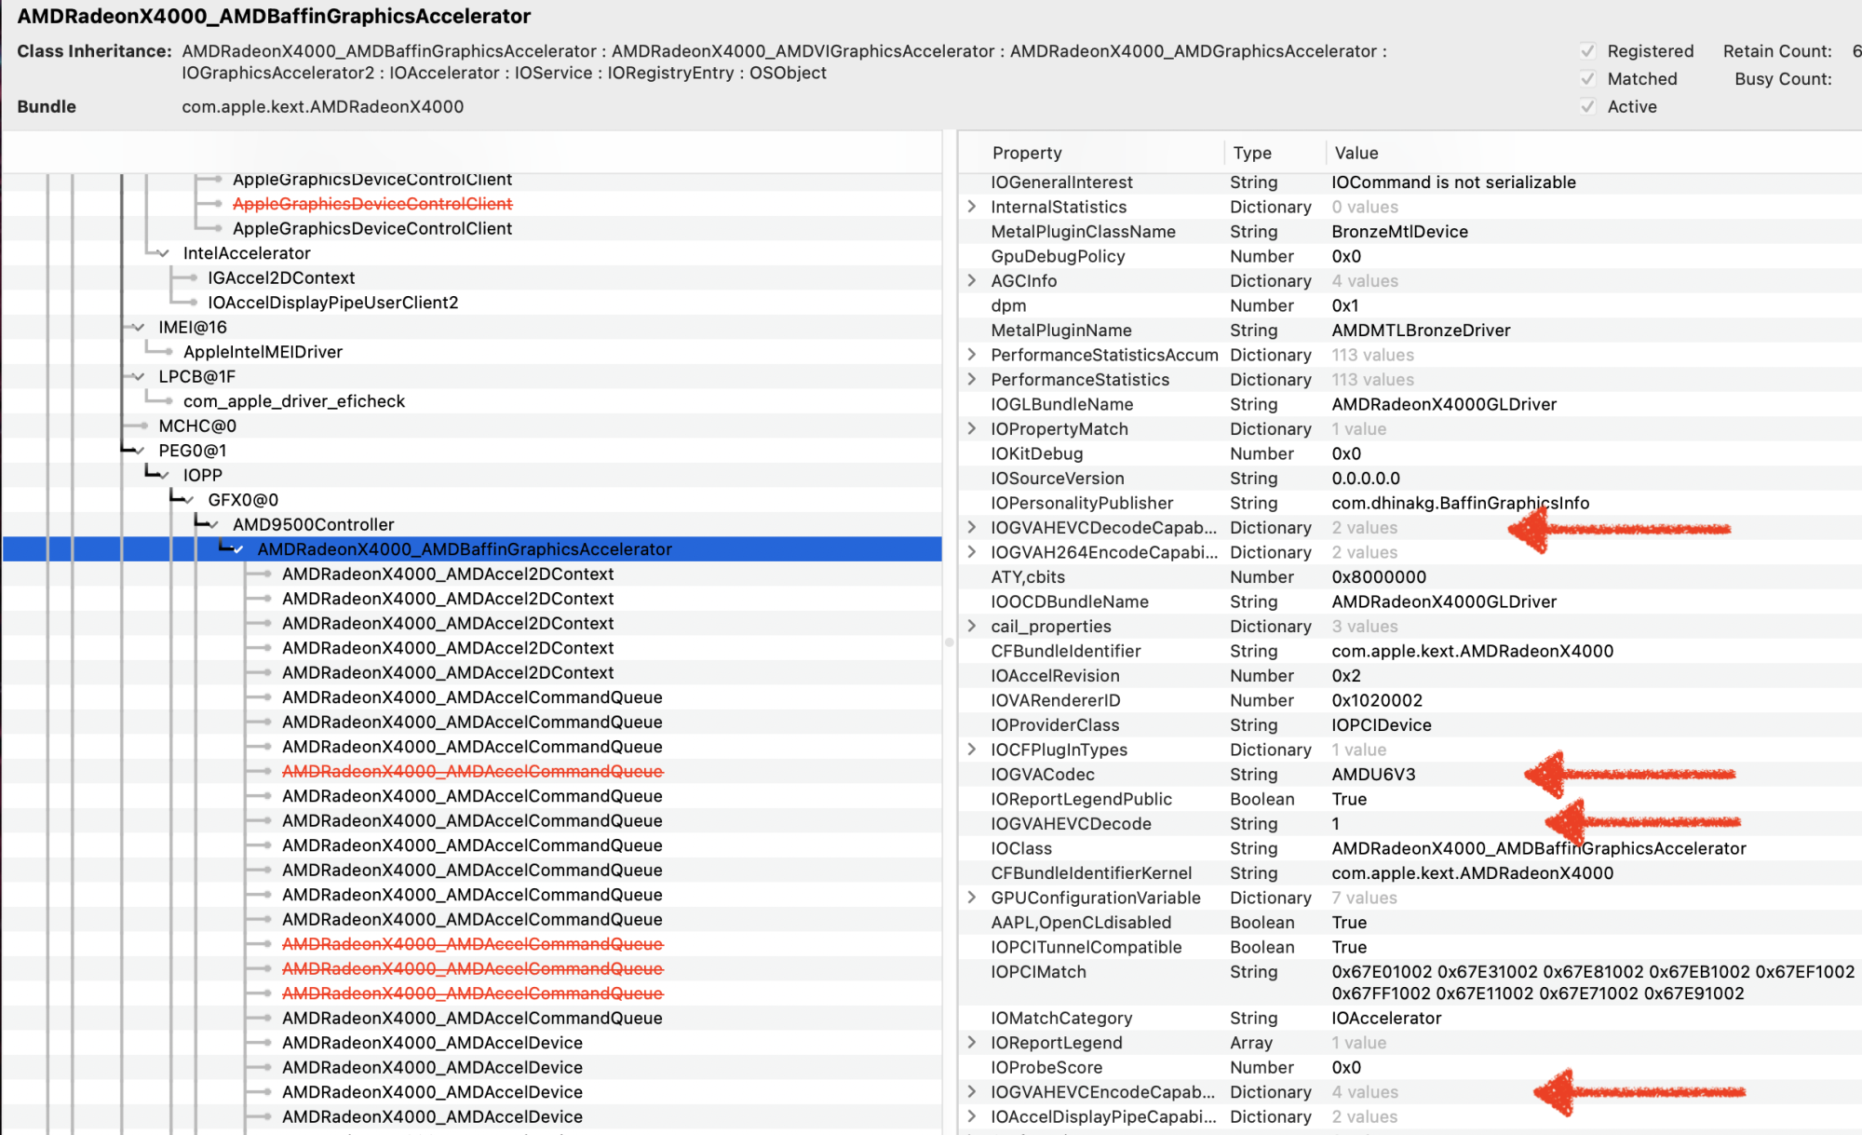Select the MCHC@0 tree entry
The height and width of the screenshot is (1135, 1862).
tap(197, 426)
